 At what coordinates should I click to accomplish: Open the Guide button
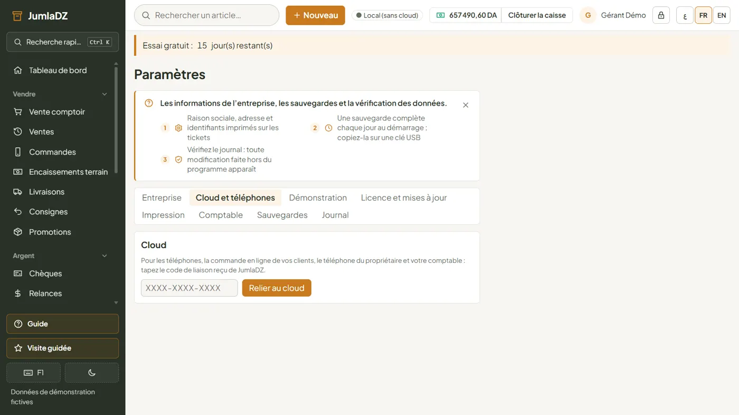pyautogui.click(x=62, y=324)
